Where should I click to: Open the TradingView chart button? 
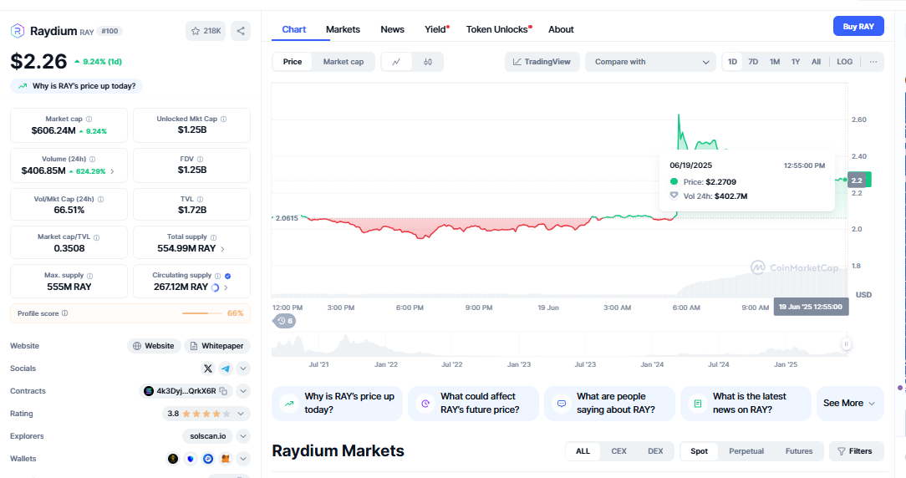click(542, 62)
